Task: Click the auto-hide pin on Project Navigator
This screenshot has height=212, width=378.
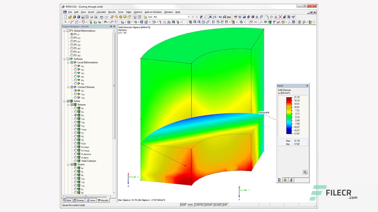Action: pos(111,26)
